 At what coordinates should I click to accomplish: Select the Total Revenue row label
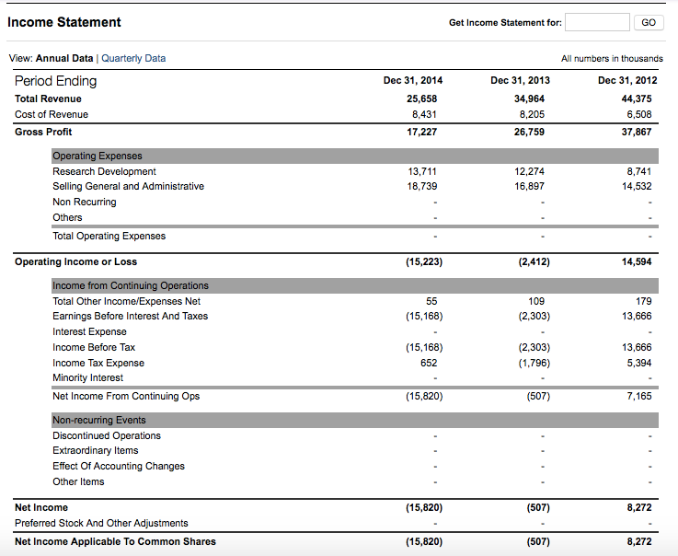coord(48,98)
